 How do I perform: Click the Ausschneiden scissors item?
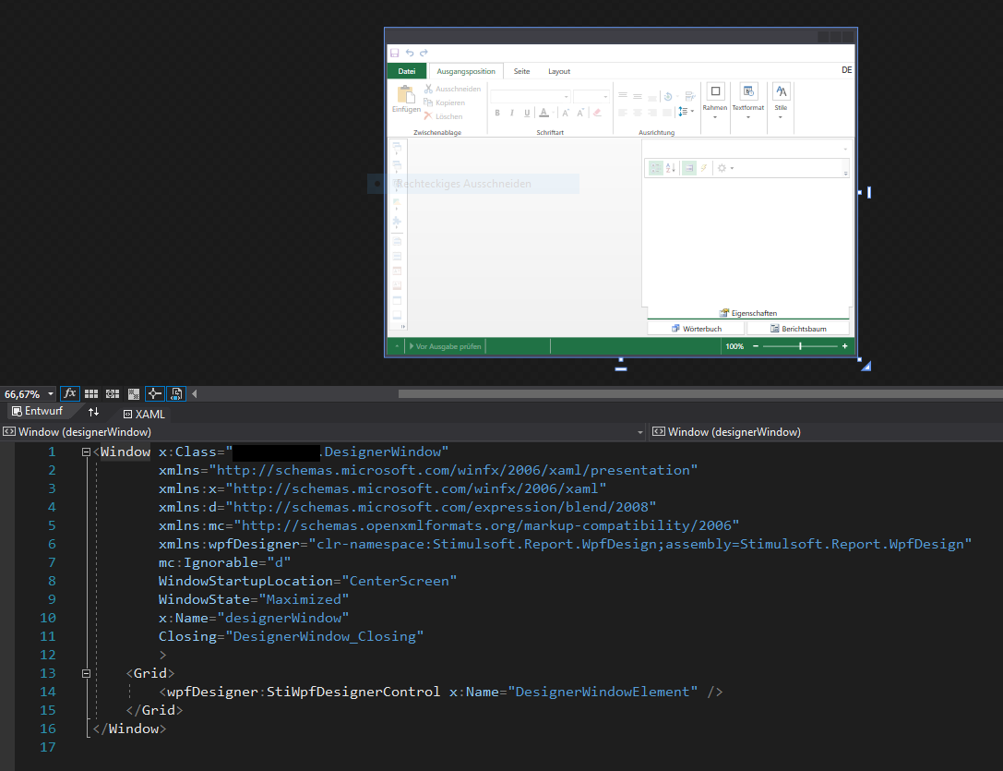tap(452, 89)
